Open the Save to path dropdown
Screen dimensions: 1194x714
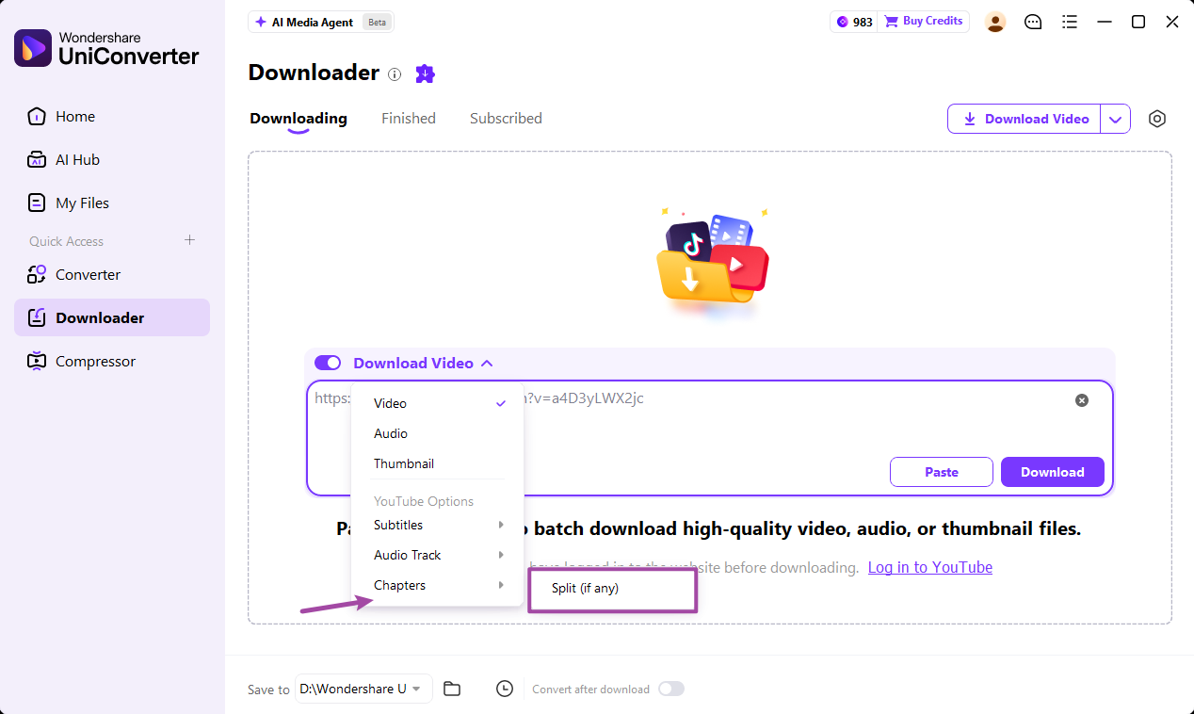pos(363,689)
